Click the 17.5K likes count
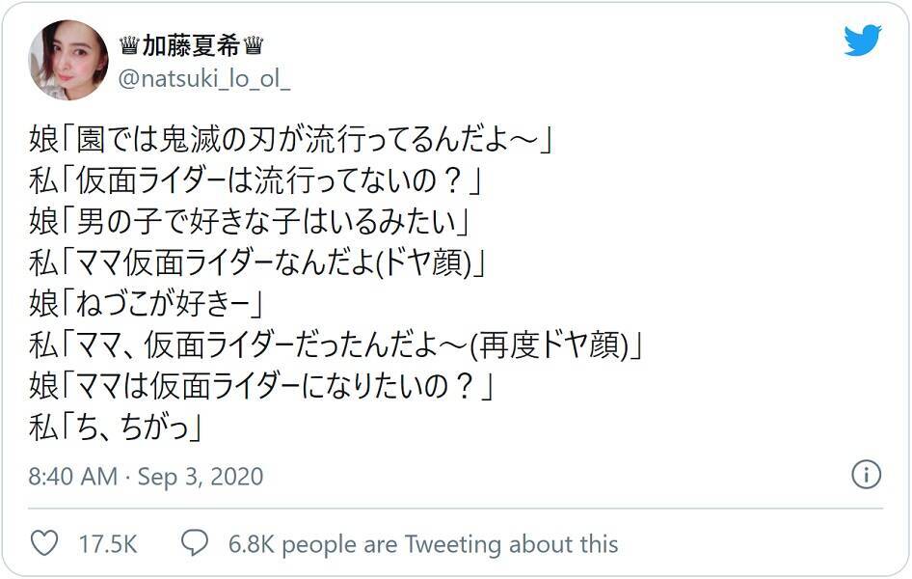The image size is (912, 579). pos(108,544)
